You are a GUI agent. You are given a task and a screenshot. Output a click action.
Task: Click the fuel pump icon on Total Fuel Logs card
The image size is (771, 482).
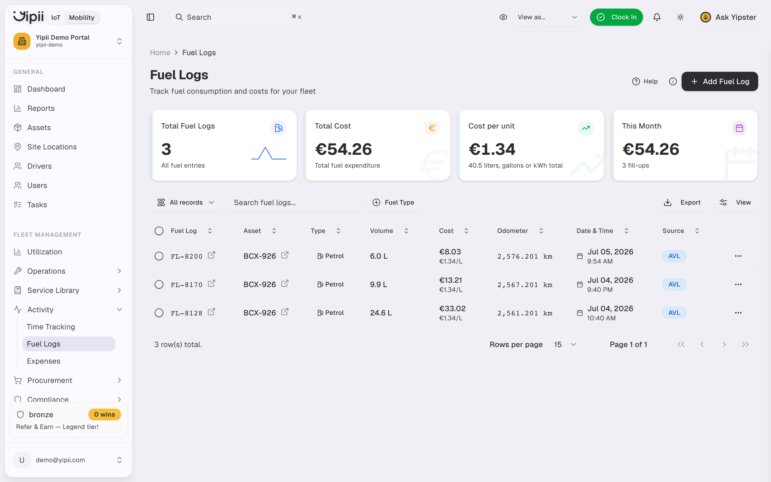tap(278, 128)
